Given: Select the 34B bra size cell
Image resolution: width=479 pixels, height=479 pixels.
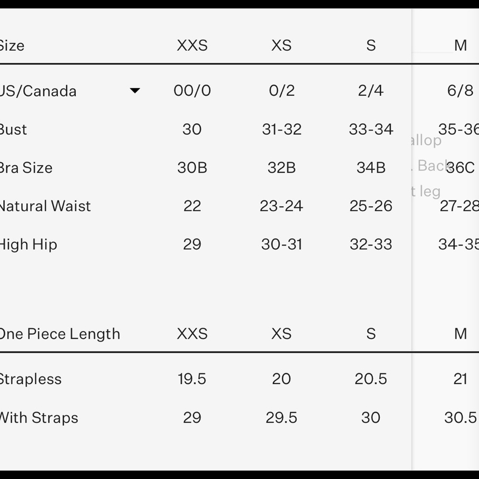Looking at the screenshot, I should (371, 168).
